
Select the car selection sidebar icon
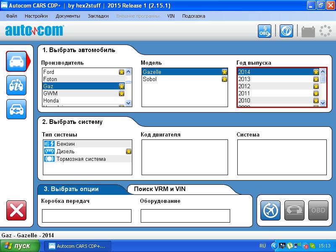click(x=16, y=62)
